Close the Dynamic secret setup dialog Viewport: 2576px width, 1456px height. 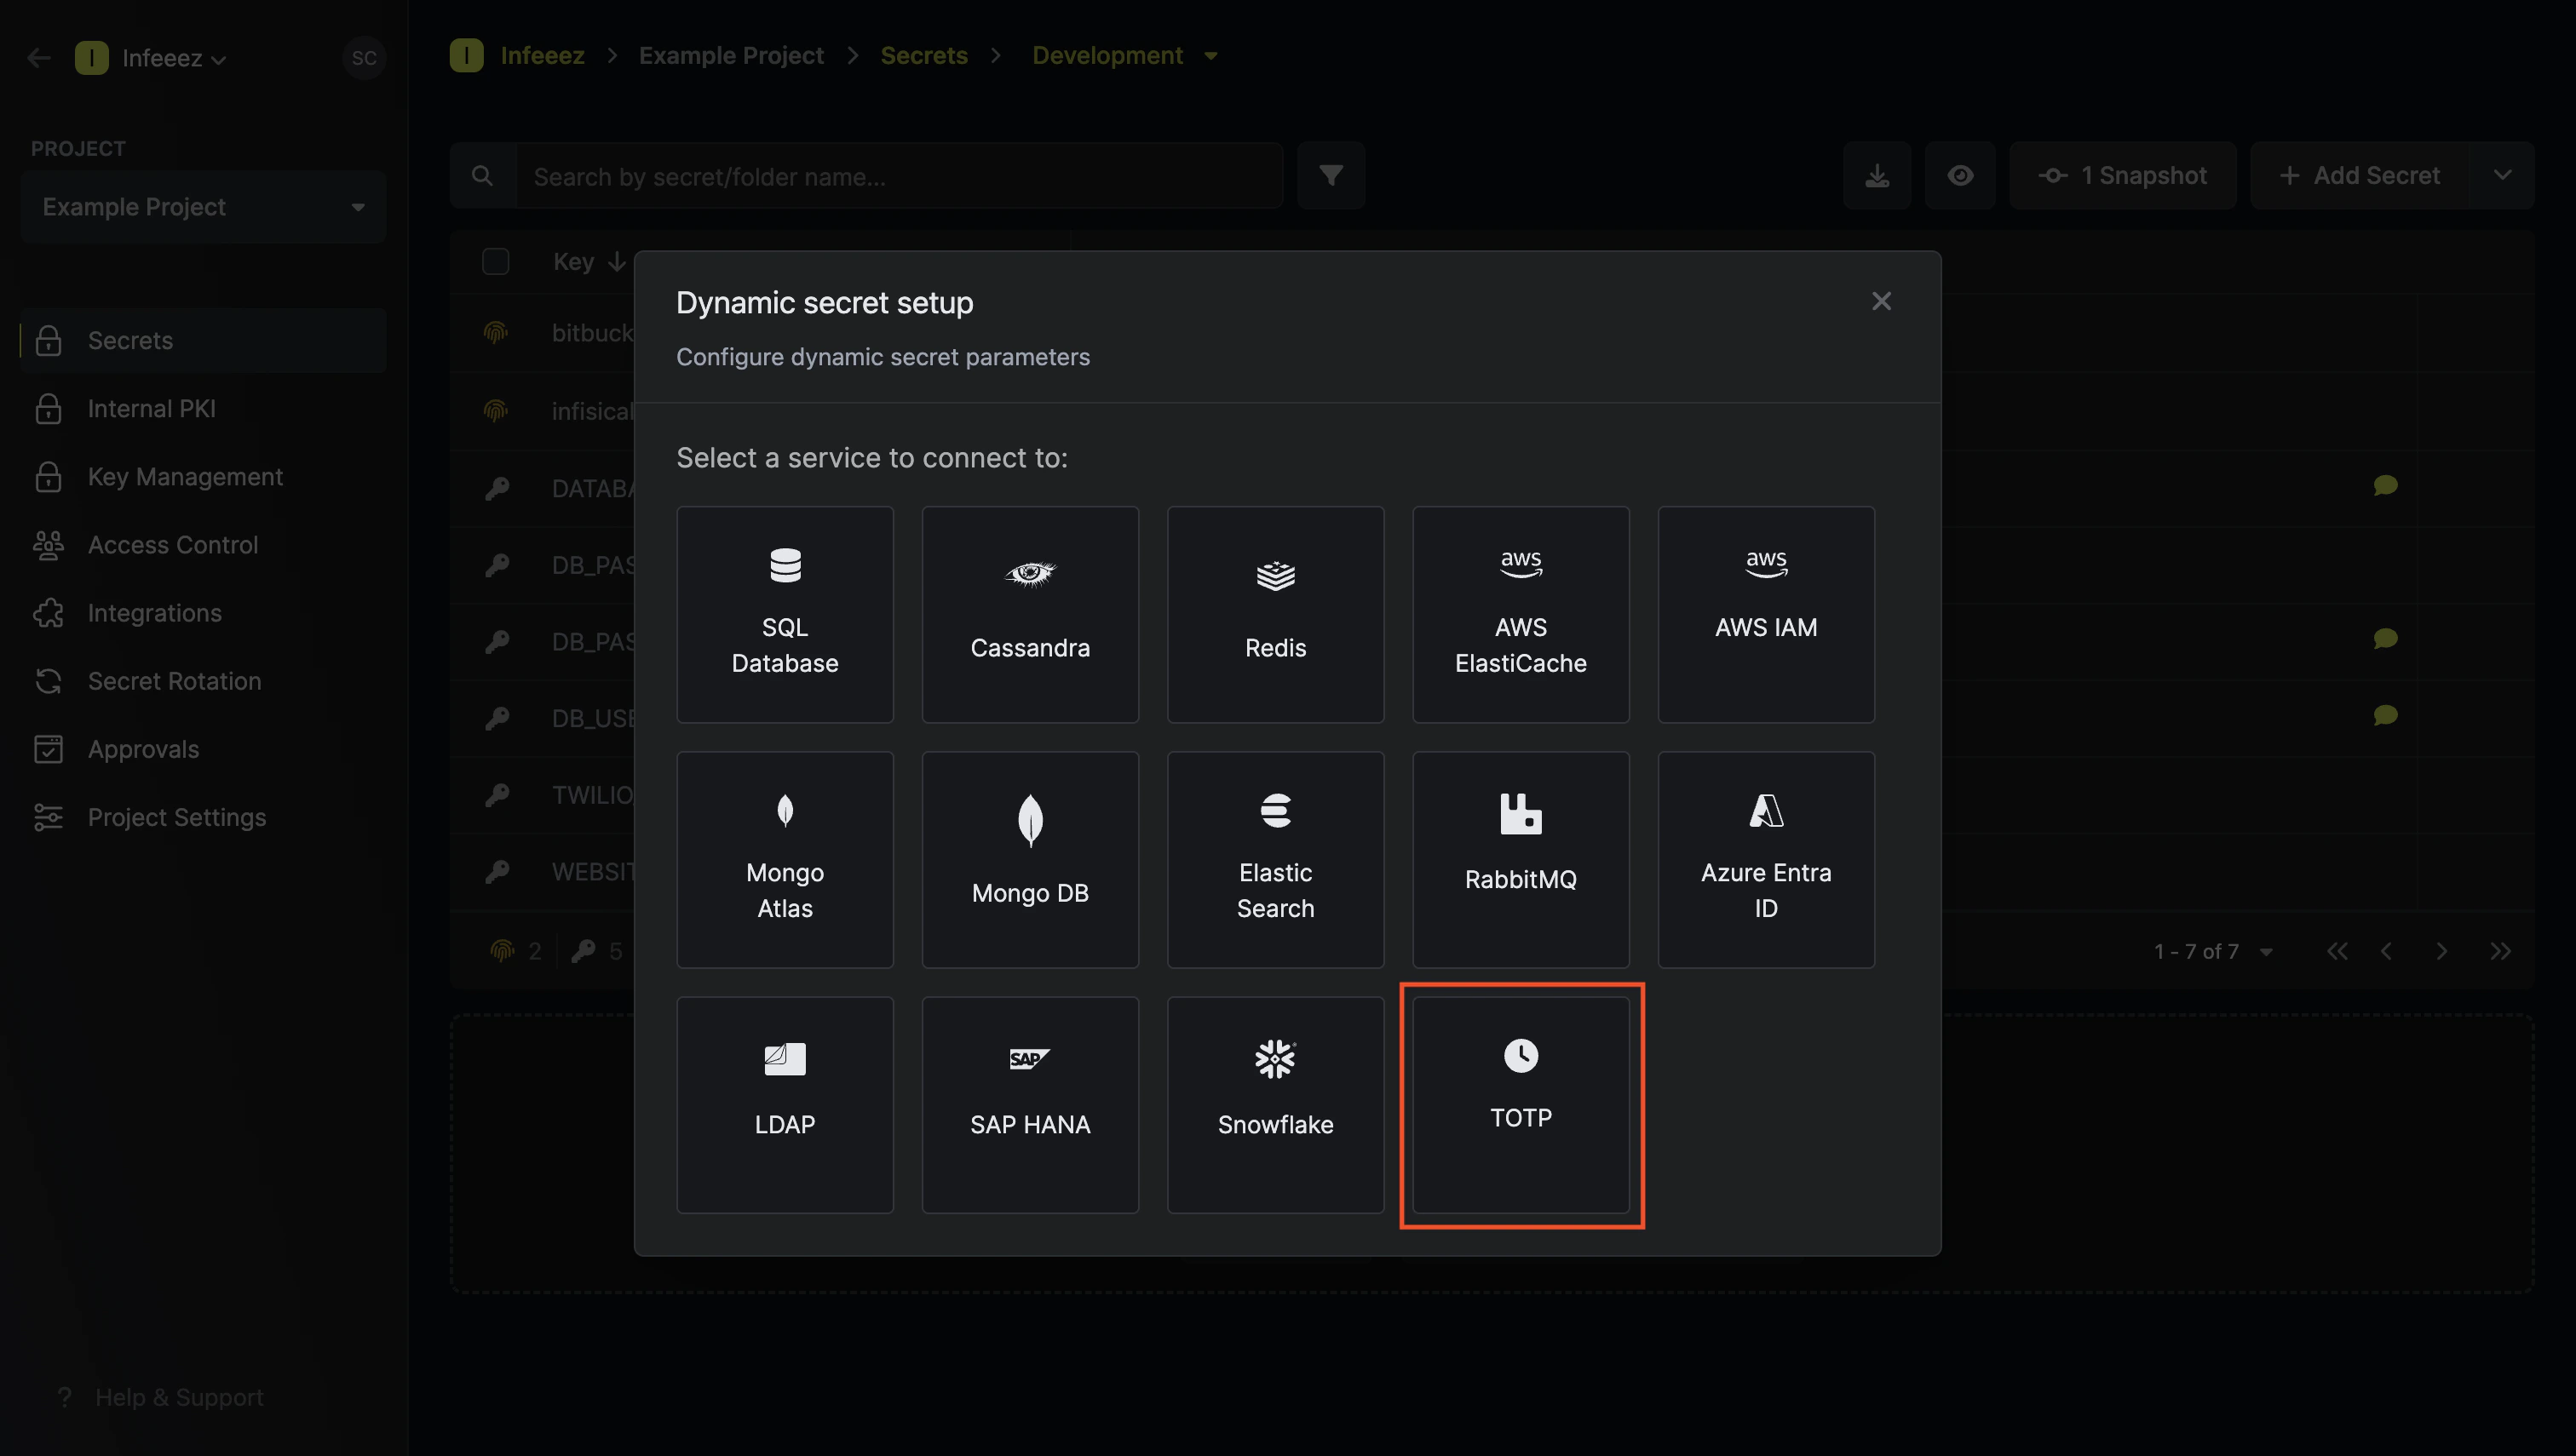(x=1881, y=301)
